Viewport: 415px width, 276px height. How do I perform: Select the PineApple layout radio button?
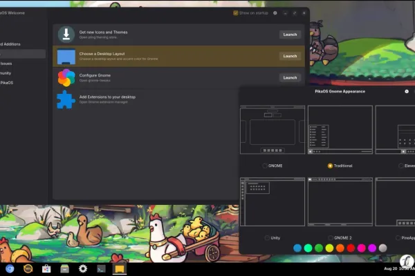tap(398, 237)
